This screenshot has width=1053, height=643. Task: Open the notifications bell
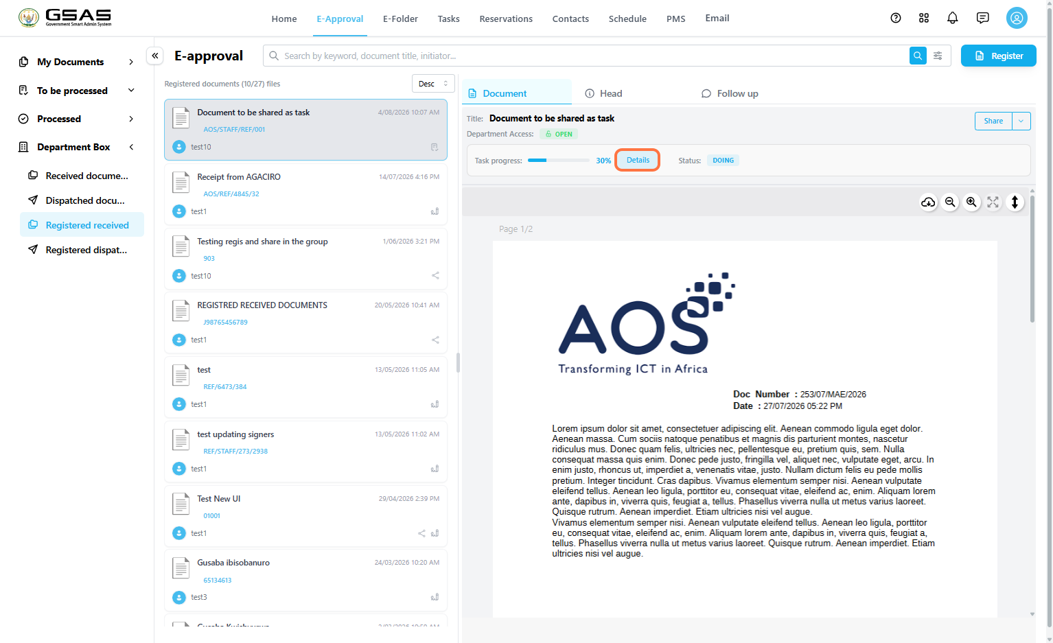tap(953, 19)
